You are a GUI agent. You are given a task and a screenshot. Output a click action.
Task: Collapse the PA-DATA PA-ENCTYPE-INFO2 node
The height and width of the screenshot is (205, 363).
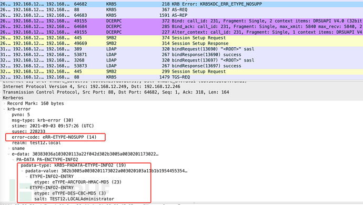(13, 160)
